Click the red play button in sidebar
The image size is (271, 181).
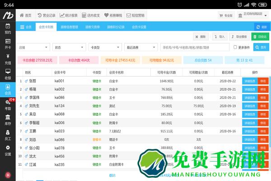8,175
